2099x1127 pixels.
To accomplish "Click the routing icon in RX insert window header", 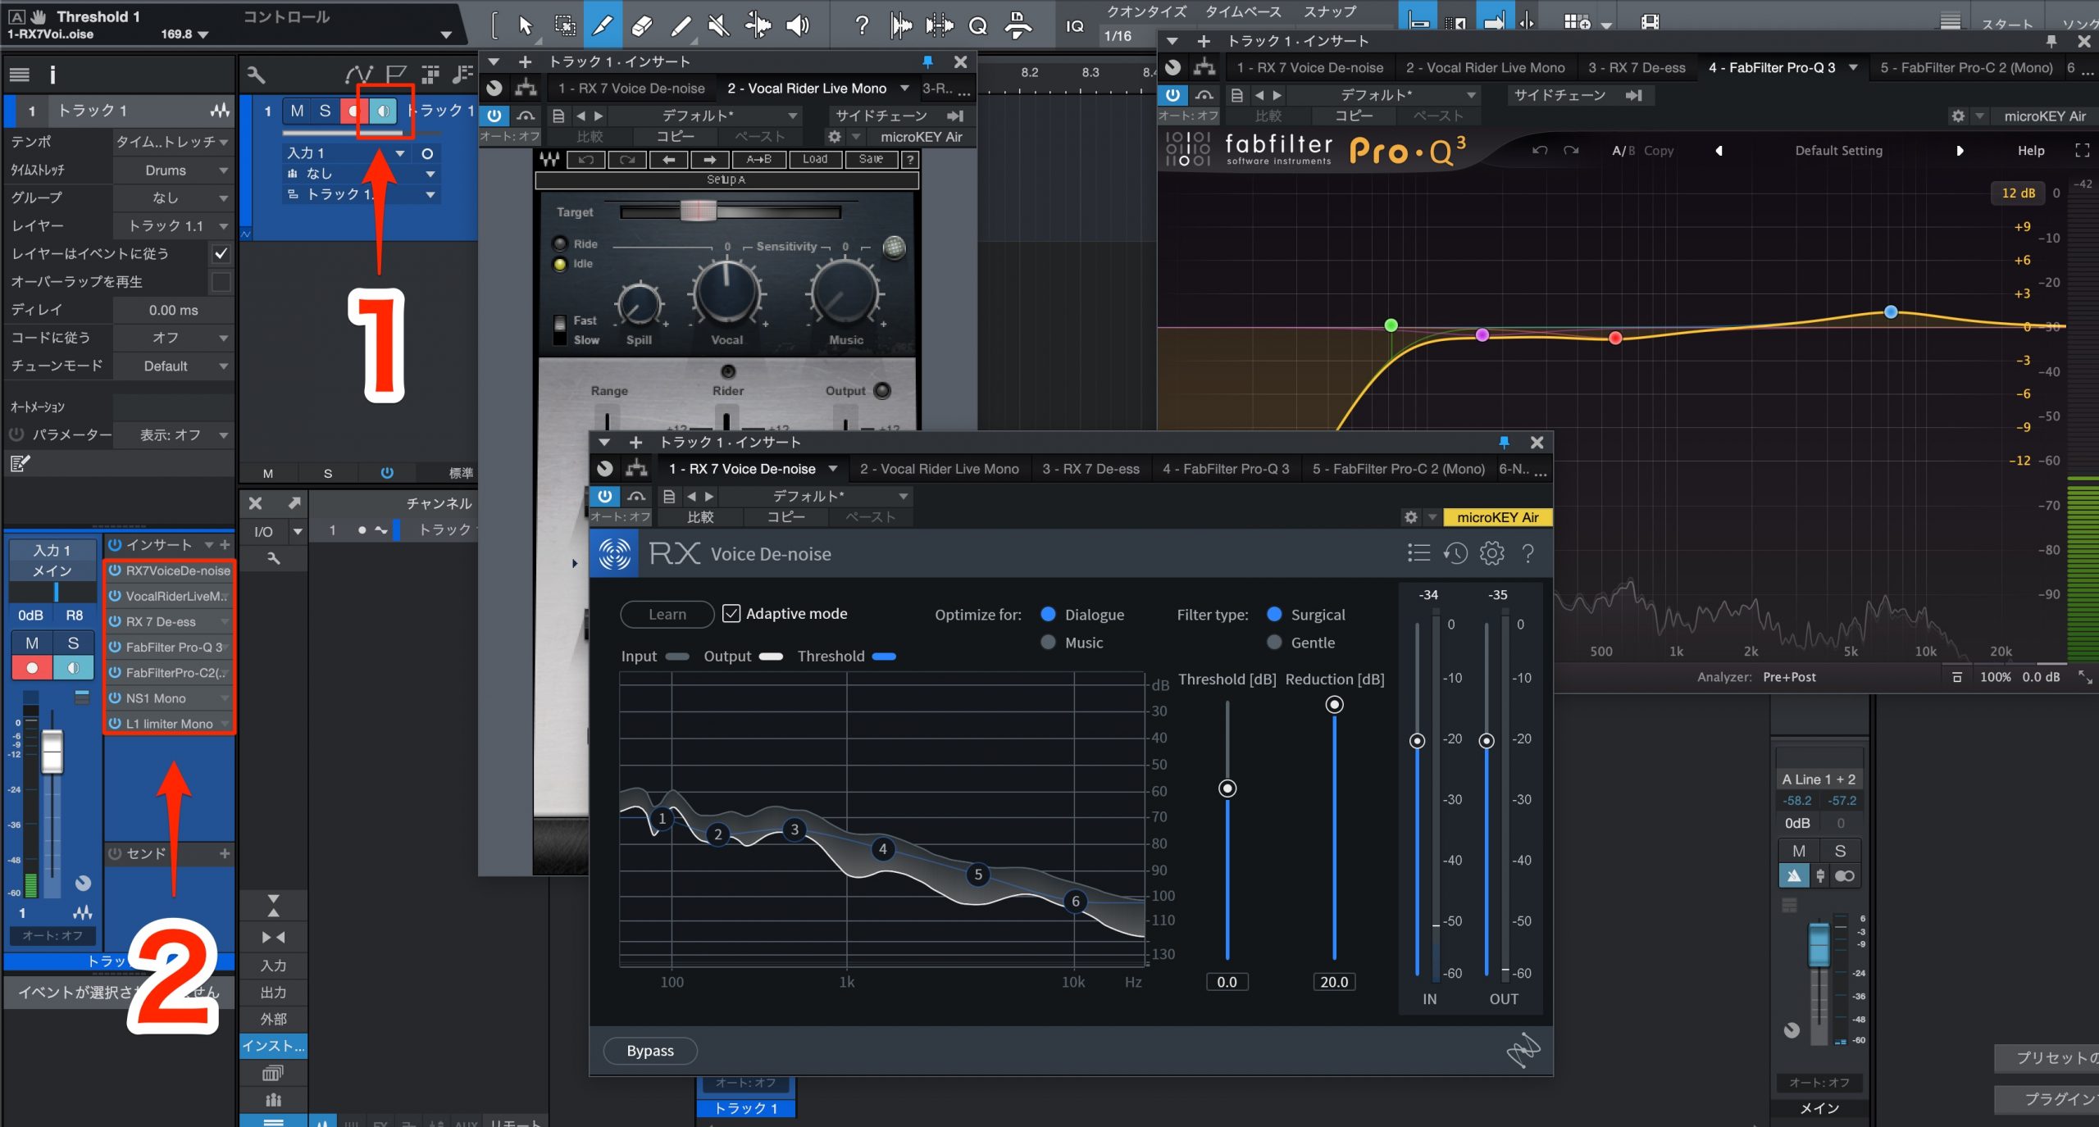I will pyautogui.click(x=636, y=469).
